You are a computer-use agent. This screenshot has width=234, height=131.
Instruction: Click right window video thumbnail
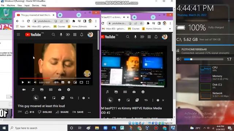tap(134, 67)
